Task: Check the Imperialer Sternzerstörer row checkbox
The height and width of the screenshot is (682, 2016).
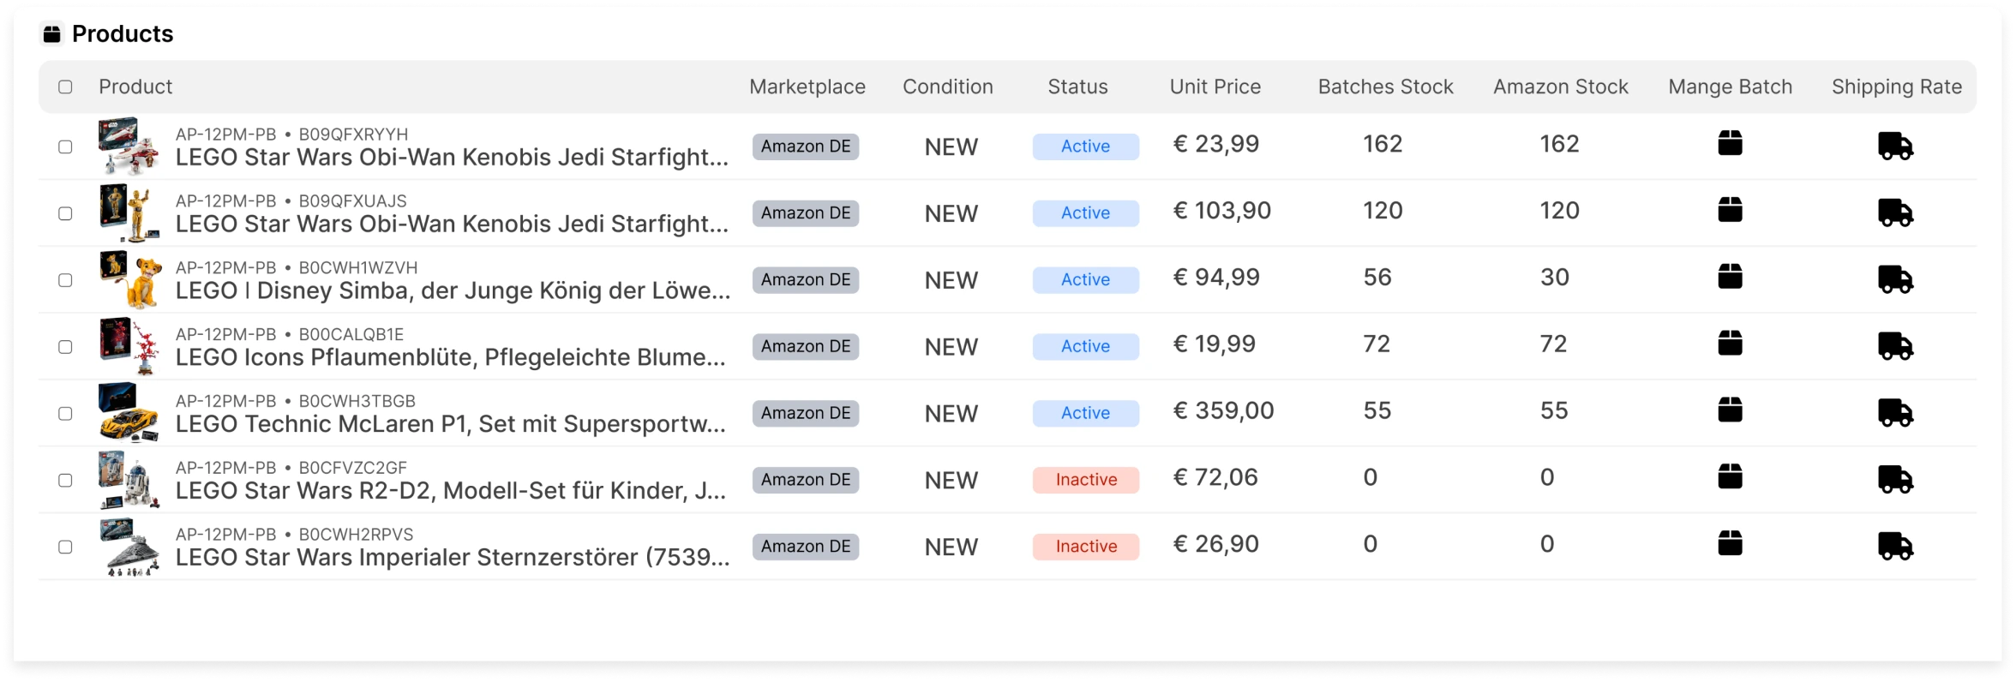Action: [65, 547]
